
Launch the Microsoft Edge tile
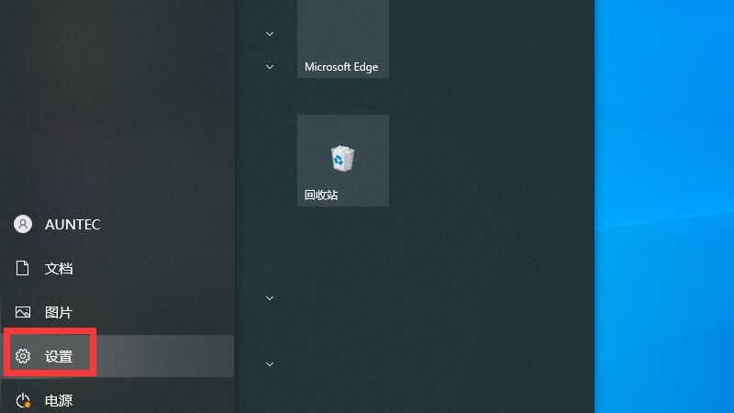(342, 39)
